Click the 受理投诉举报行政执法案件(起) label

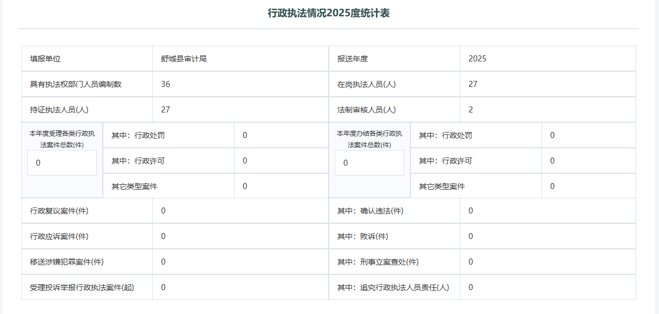tap(82, 287)
